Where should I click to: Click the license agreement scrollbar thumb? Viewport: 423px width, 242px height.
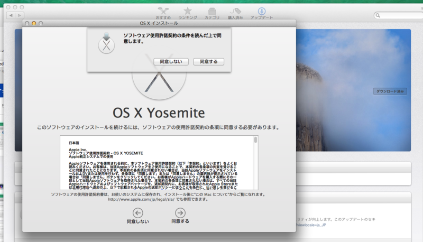[255, 139]
